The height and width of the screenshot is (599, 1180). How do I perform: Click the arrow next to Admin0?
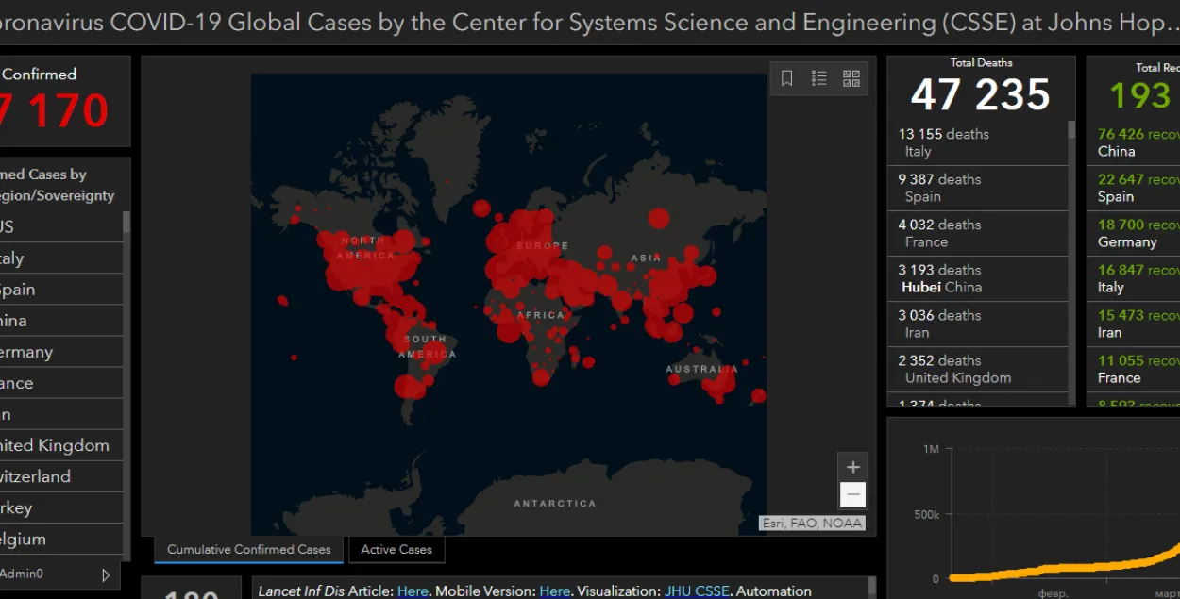tap(106, 574)
